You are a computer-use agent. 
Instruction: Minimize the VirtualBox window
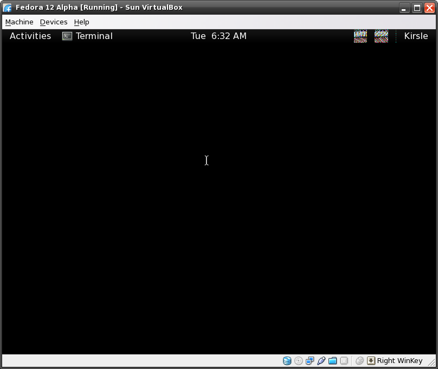coord(404,8)
